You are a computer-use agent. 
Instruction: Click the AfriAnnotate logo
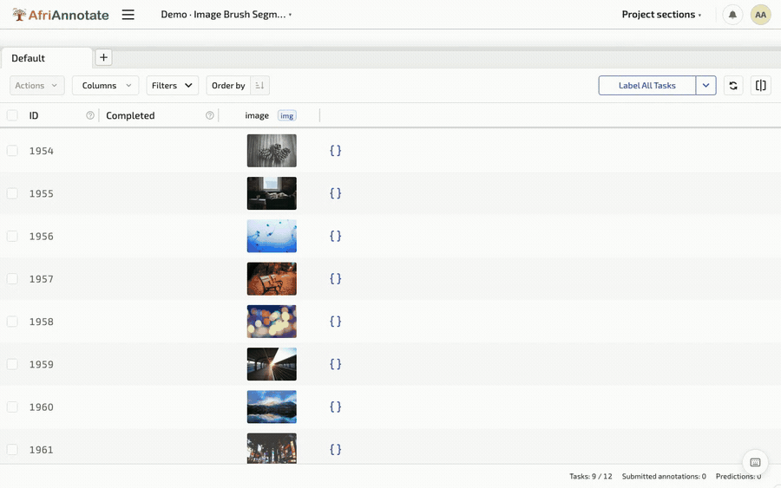(x=60, y=15)
